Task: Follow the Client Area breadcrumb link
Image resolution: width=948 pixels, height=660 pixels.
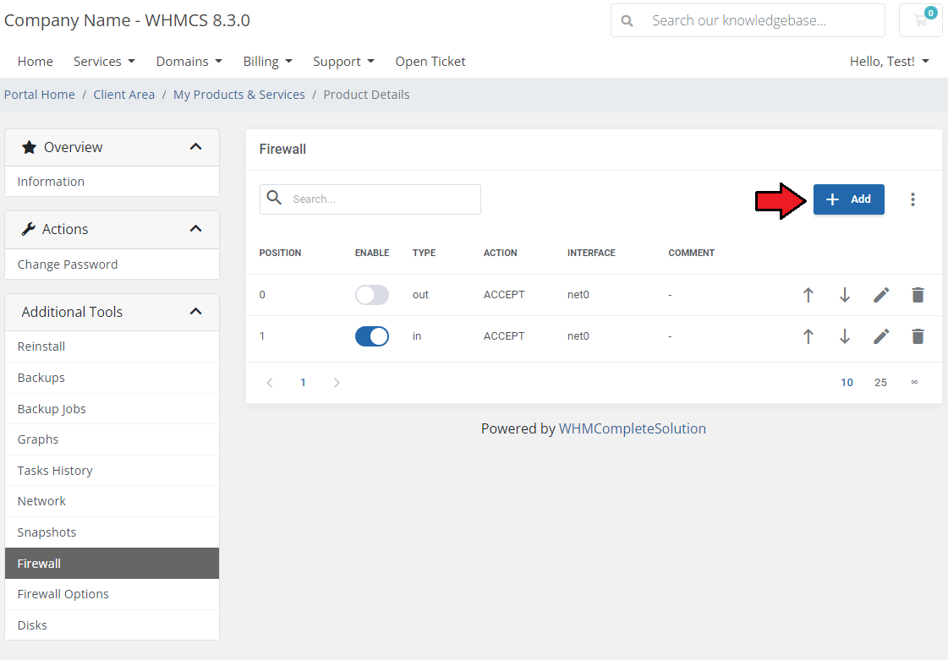Action: pos(124,95)
